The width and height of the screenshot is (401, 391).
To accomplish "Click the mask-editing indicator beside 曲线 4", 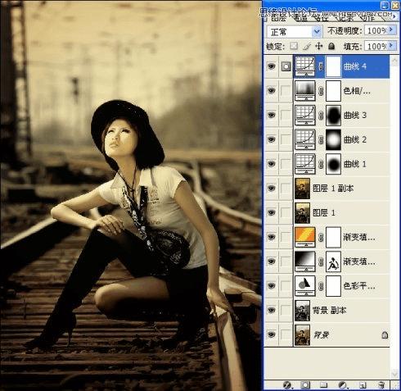I will (286, 66).
